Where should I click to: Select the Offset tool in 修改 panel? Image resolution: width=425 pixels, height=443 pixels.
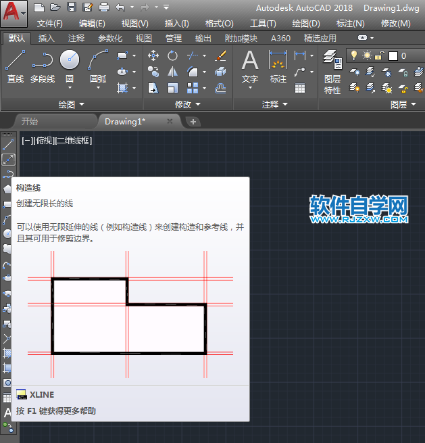tap(220, 88)
